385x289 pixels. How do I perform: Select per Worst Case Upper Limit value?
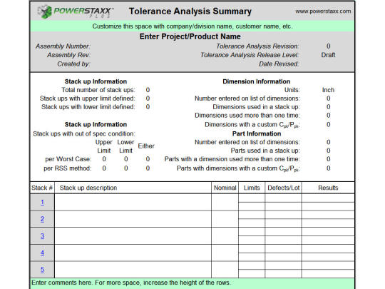[104, 159]
